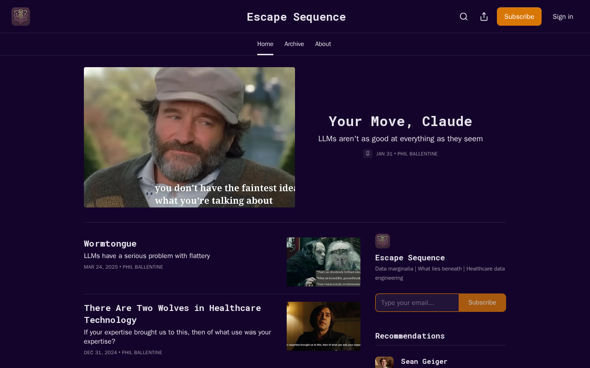Screen dimensions: 590x368
Task: Open the featured Robin Williams post image
Action: tap(189, 137)
